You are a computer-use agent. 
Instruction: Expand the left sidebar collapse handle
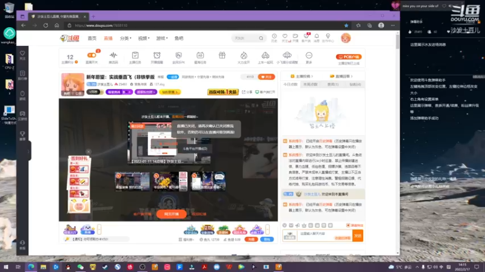(28, 151)
